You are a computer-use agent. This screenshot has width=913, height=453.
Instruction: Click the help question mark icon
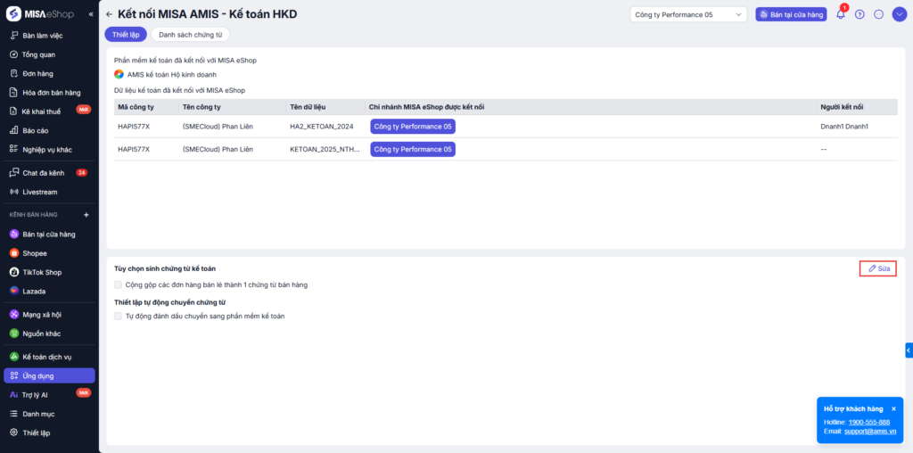point(860,14)
